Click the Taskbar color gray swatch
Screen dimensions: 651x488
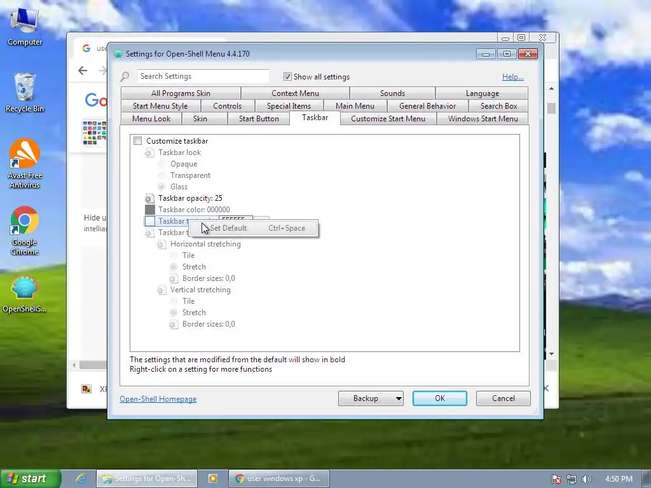point(150,210)
